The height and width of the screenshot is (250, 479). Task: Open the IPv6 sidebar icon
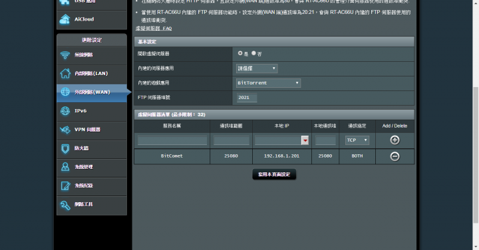coord(65,111)
